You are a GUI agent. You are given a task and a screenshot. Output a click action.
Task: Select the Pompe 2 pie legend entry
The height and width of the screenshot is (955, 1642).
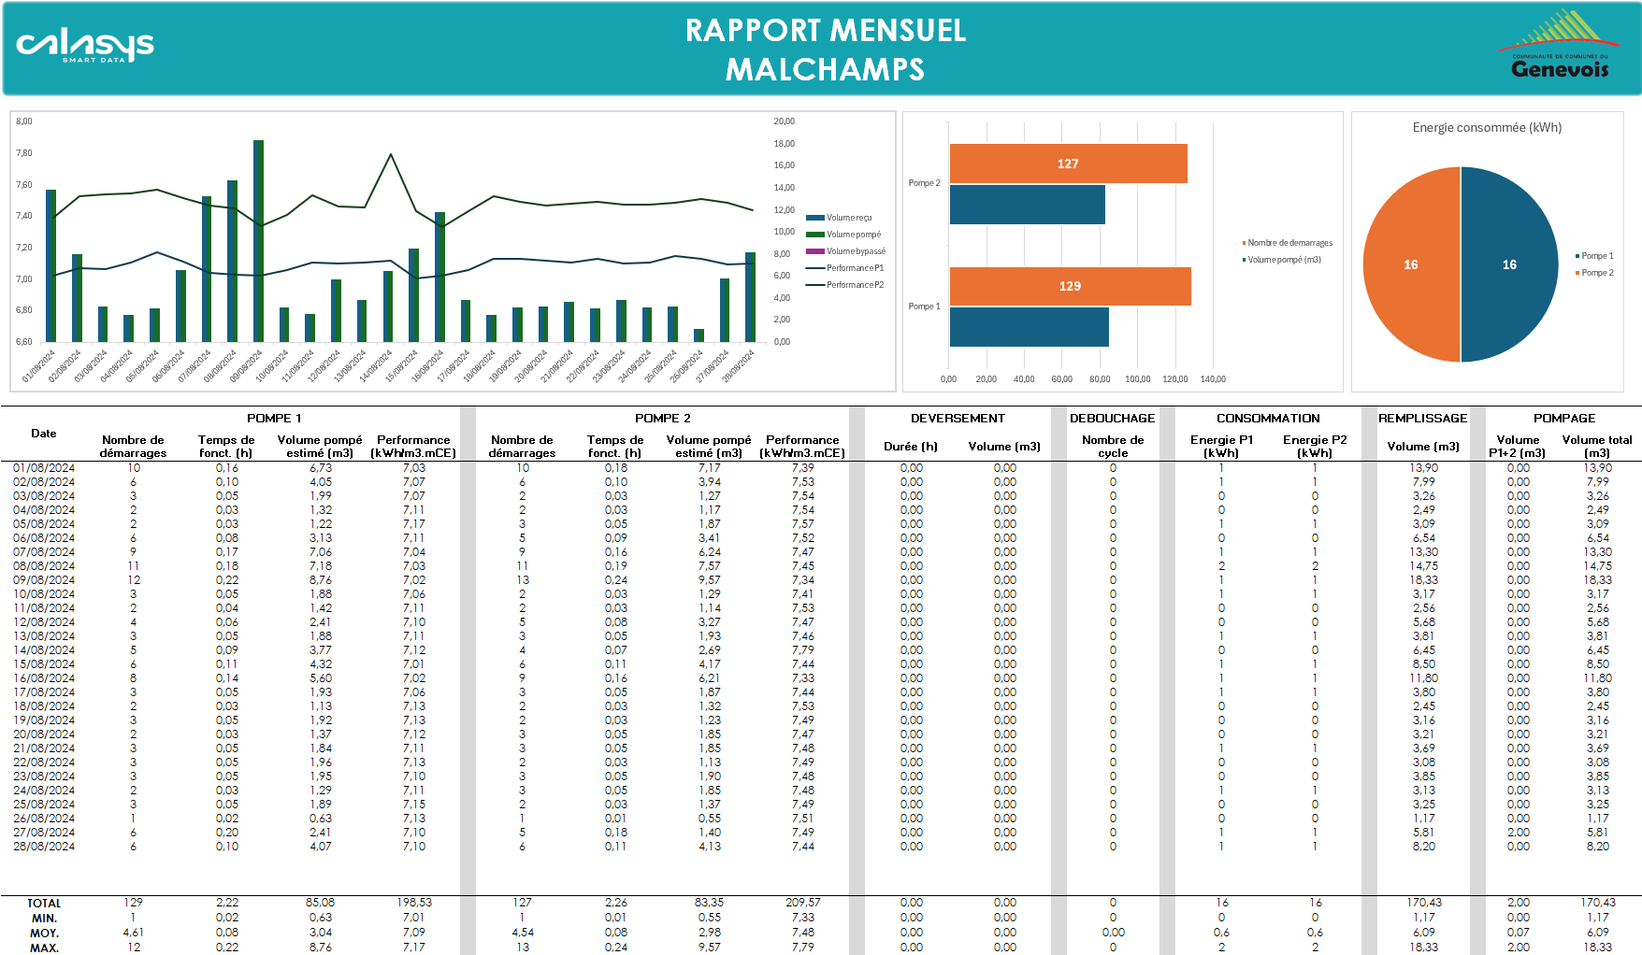click(x=1594, y=273)
